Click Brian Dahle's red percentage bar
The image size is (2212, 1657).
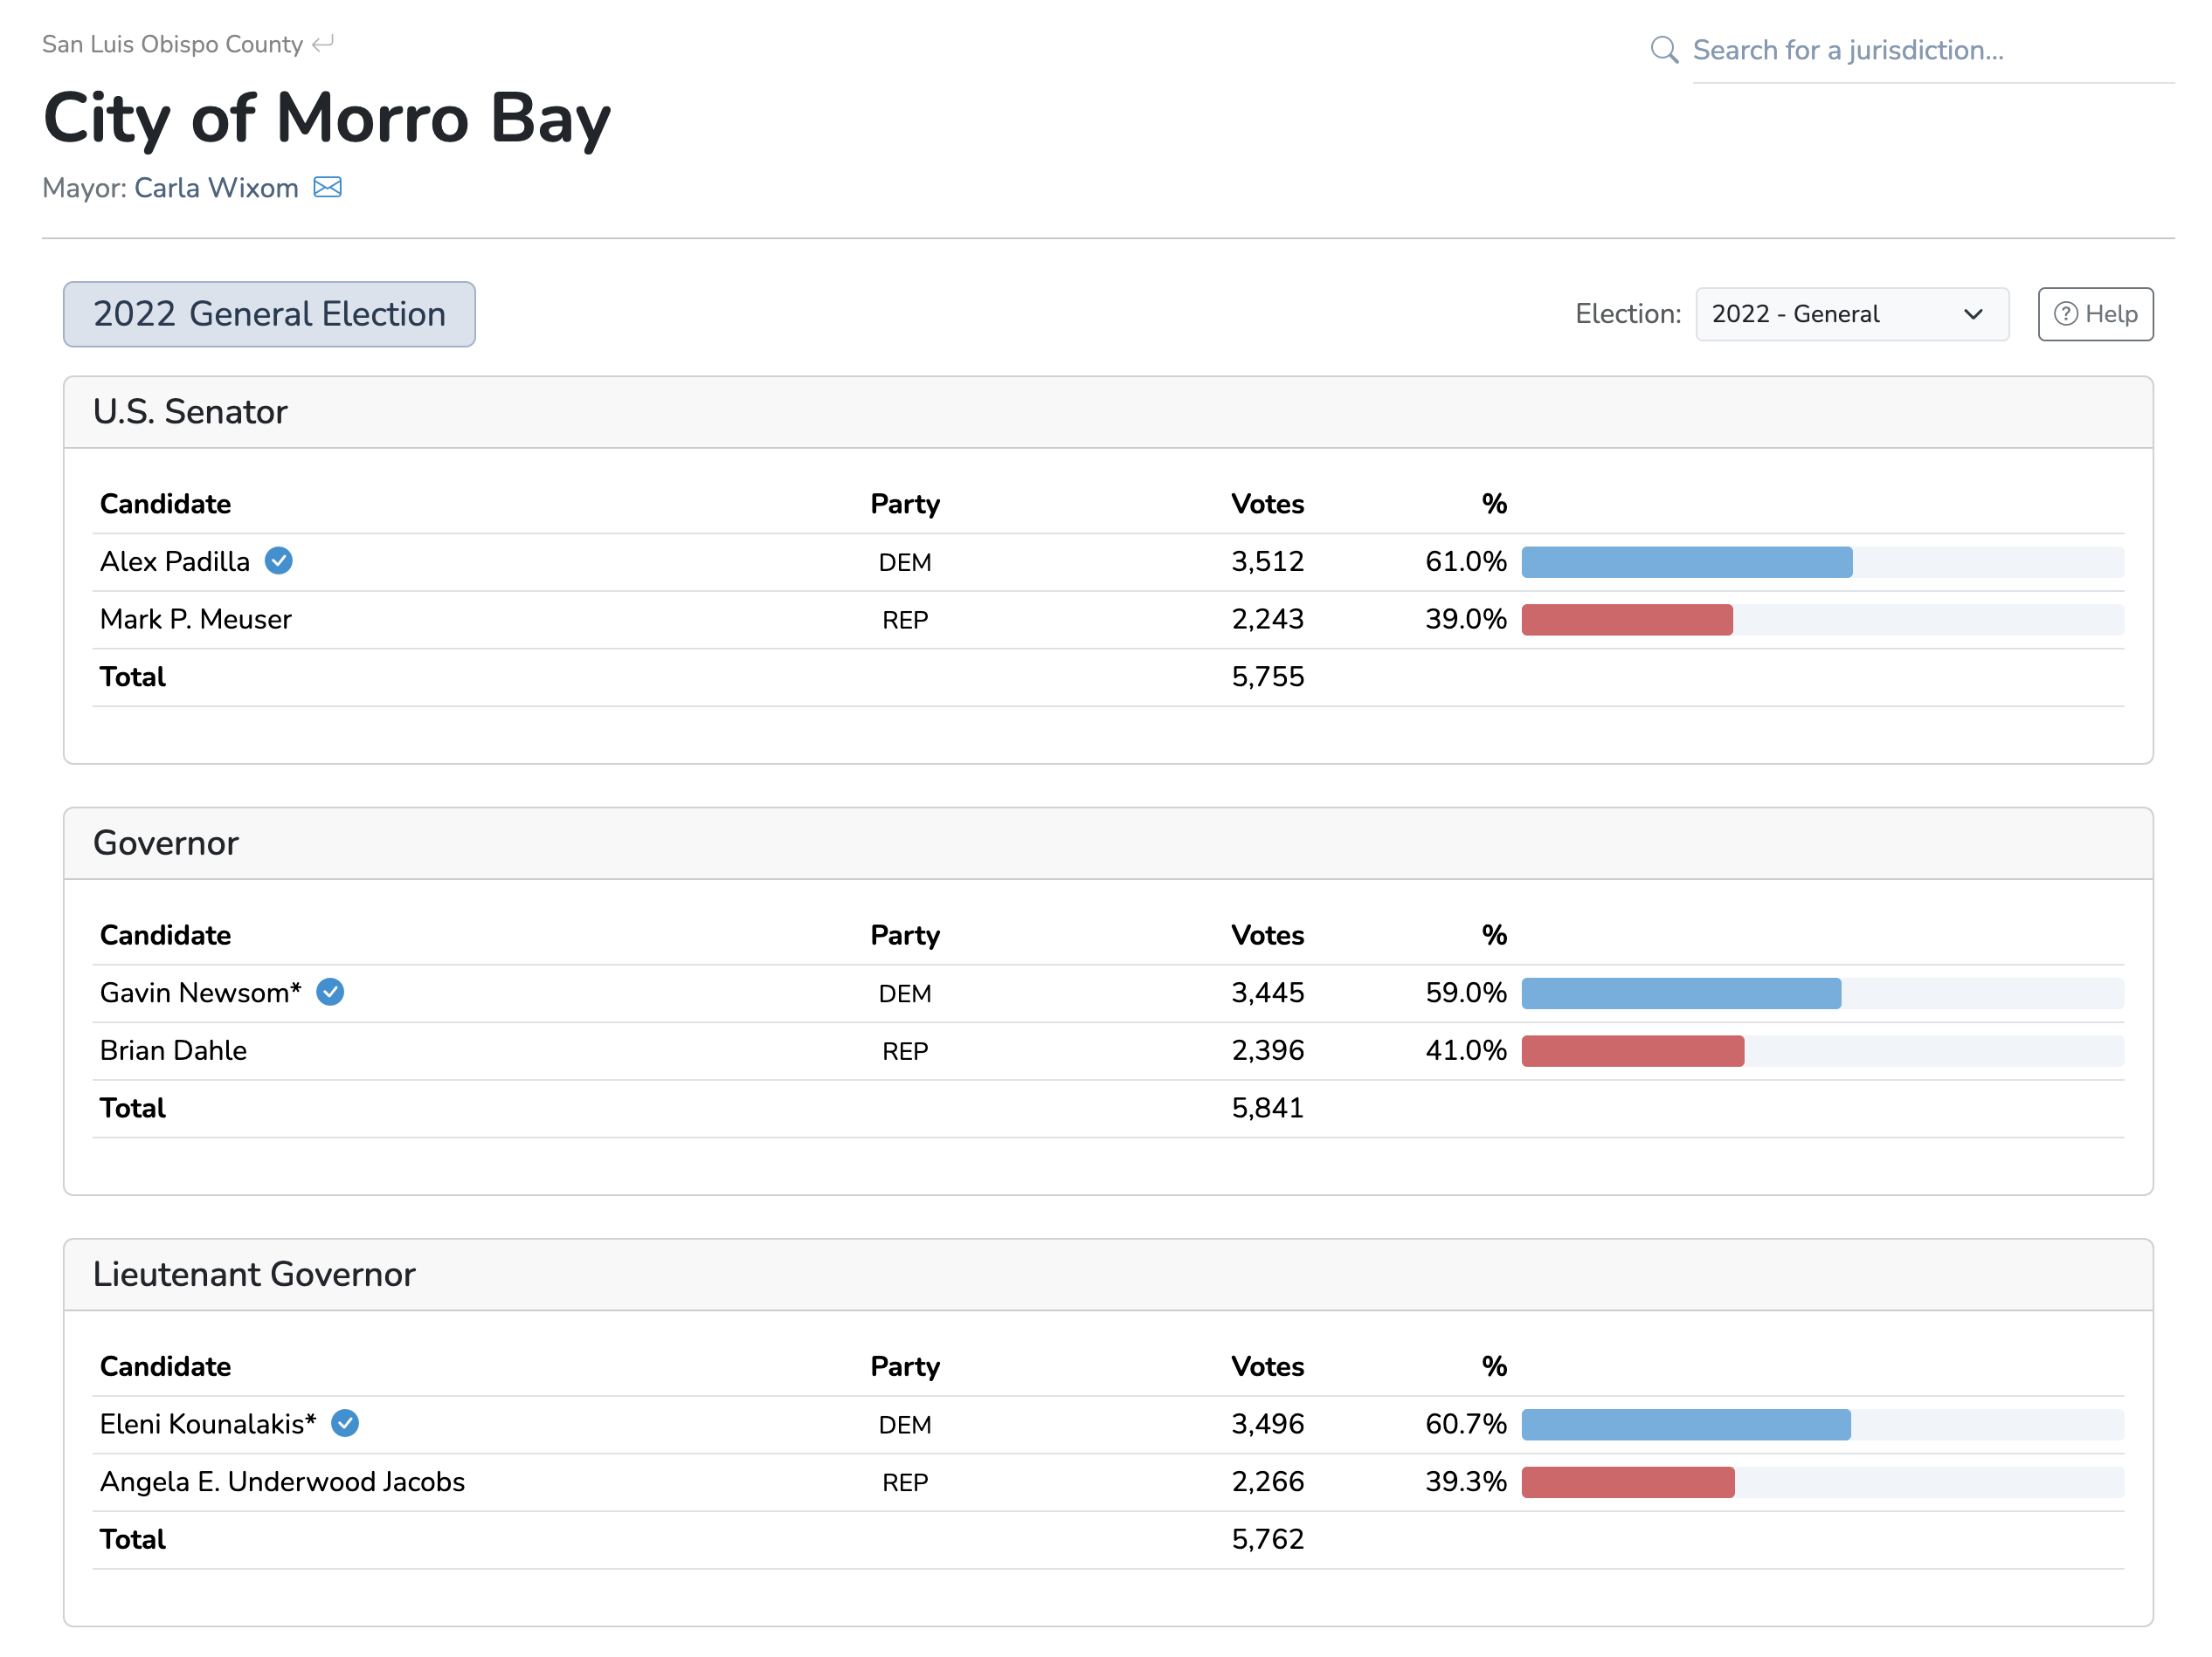(x=1633, y=1050)
